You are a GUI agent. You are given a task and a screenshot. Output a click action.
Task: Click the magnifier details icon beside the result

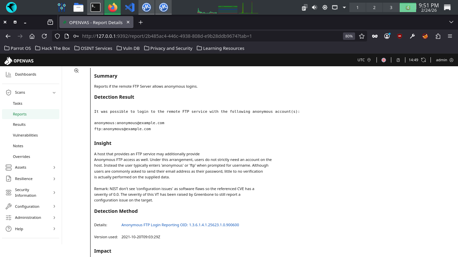(76, 71)
